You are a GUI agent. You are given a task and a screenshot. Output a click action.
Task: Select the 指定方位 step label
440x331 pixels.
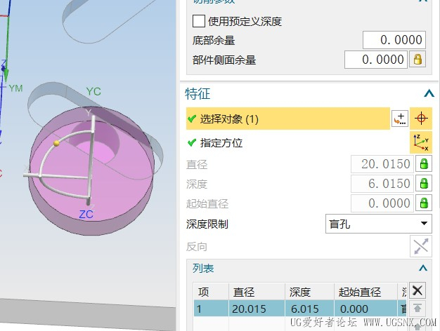click(221, 143)
